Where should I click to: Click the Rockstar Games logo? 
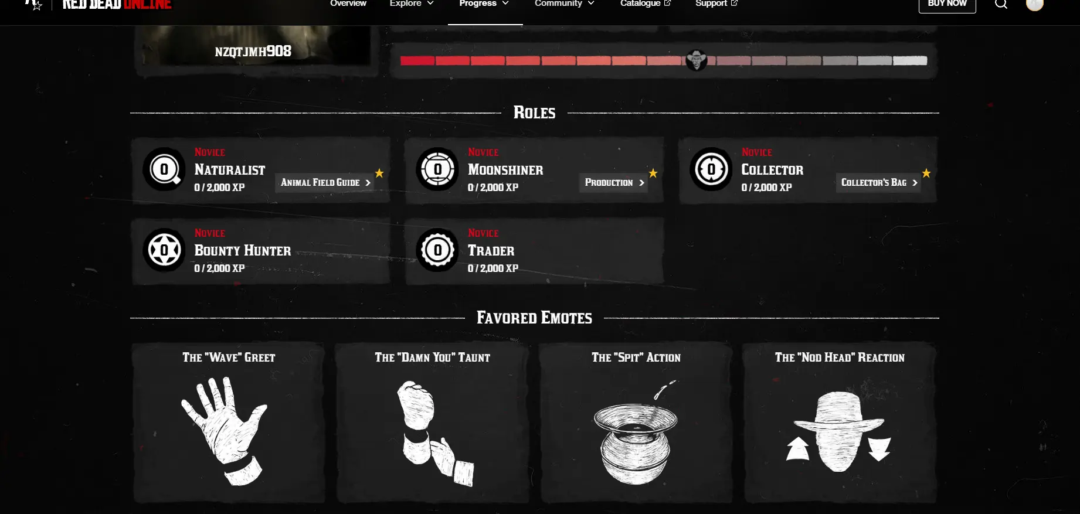coord(33,4)
